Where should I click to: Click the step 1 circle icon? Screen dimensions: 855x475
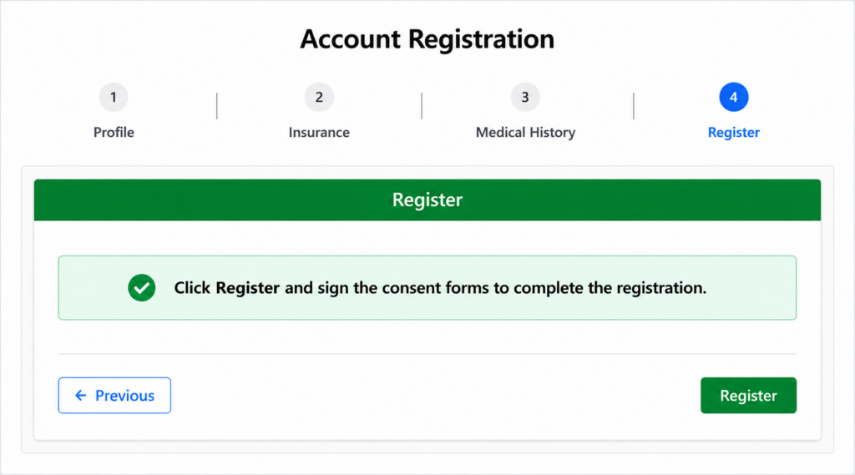[114, 97]
